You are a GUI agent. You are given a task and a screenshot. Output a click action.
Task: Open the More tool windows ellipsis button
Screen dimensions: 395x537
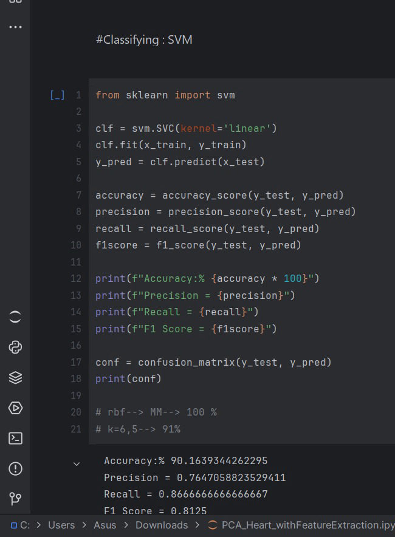(15, 27)
